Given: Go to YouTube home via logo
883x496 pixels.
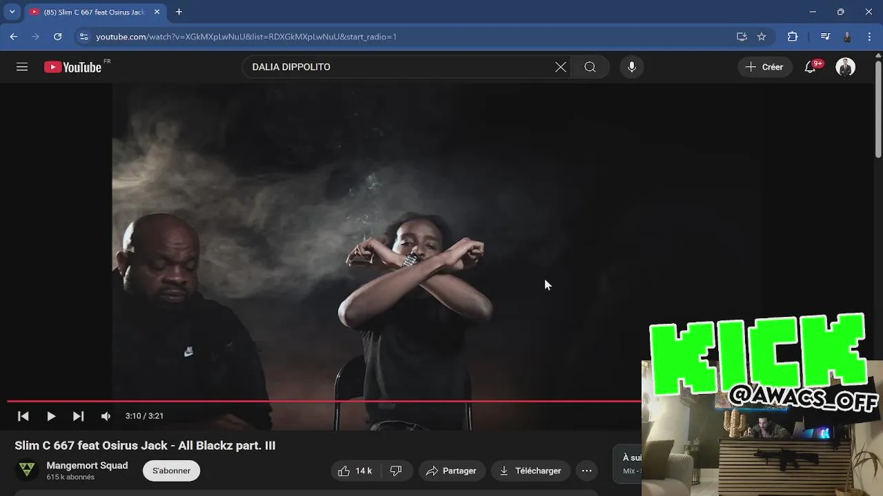Looking at the screenshot, I should coord(73,67).
